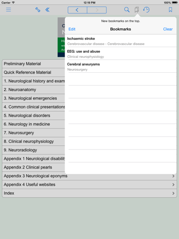179x239 pixels.
Task: Go forward with the right arrow
Action: (x=97, y=10)
